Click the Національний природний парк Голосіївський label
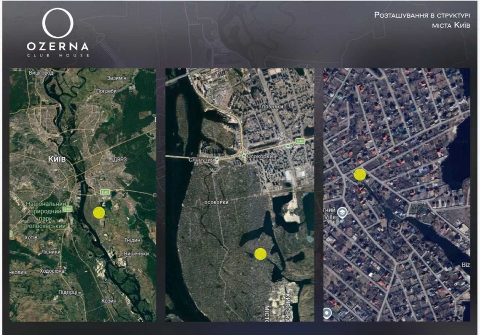480x335 pixels. point(46,215)
